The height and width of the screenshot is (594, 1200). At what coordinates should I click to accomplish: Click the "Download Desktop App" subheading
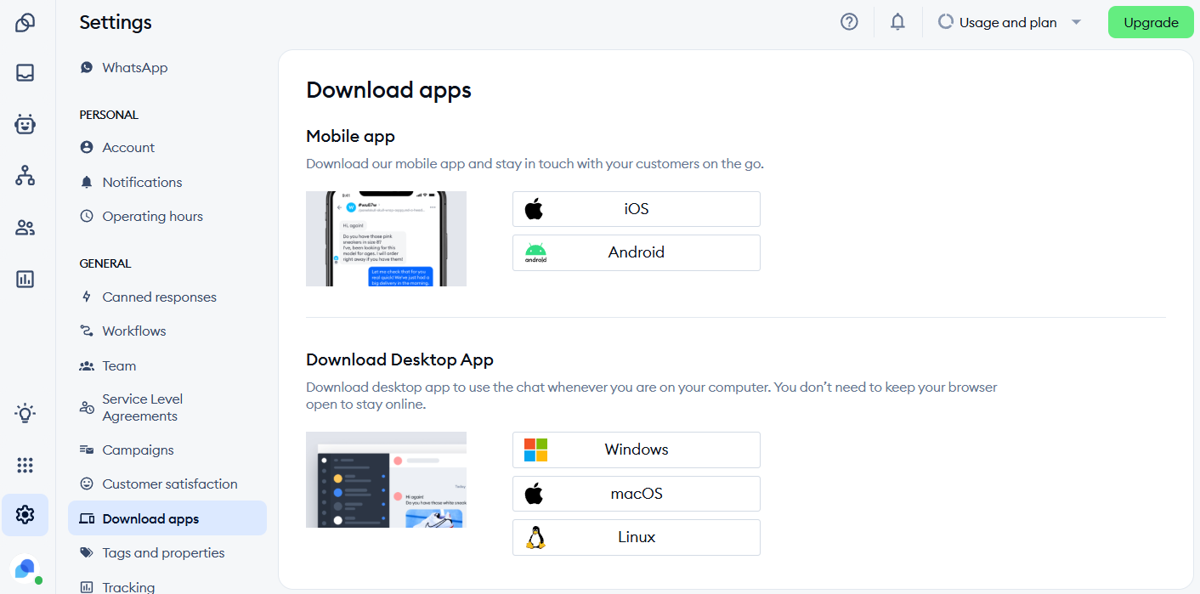[399, 359]
